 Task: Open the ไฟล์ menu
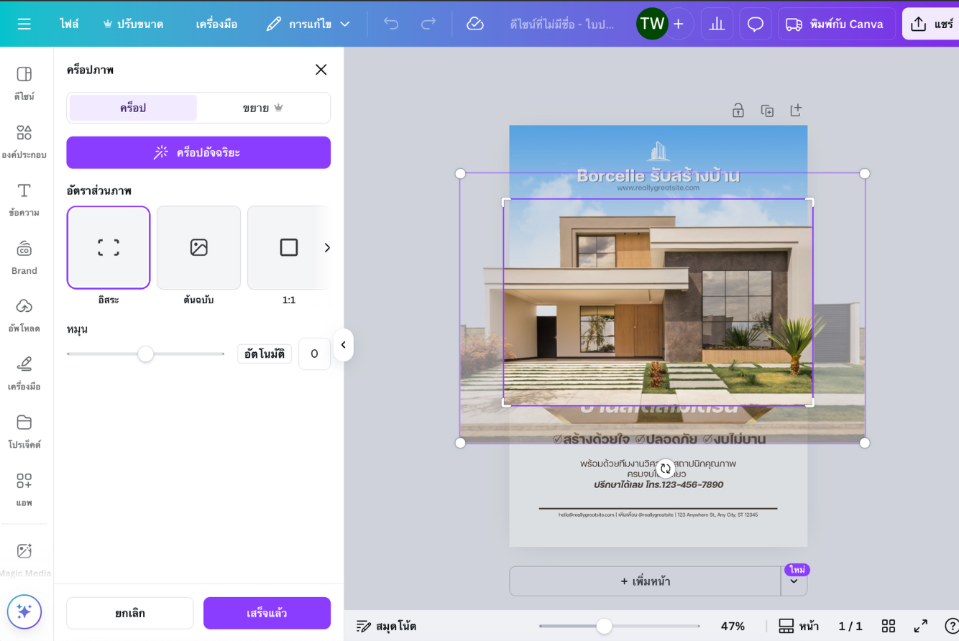tap(69, 24)
